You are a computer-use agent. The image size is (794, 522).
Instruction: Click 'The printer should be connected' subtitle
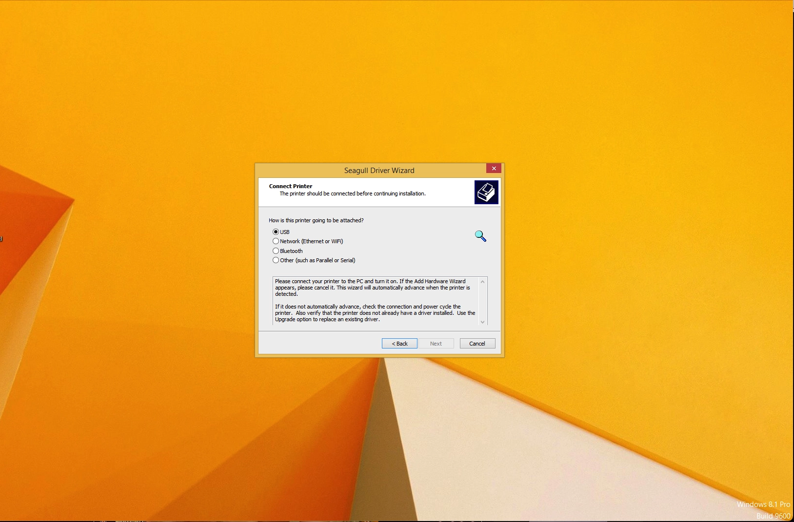(x=353, y=193)
